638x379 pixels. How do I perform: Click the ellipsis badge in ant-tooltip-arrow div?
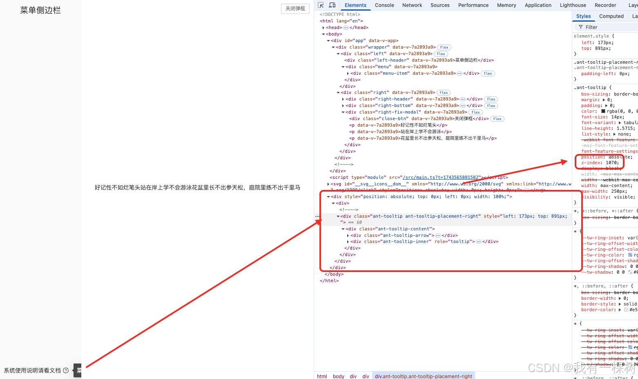point(438,236)
